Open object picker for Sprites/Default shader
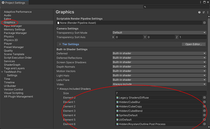Image resolution: width=210 pixels, height=129 pixels. point(205,115)
